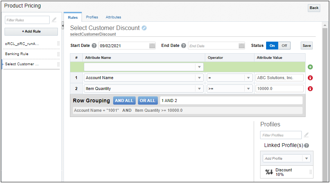
Task: Click the Filter Rules input field
Action: (x=27, y=20)
